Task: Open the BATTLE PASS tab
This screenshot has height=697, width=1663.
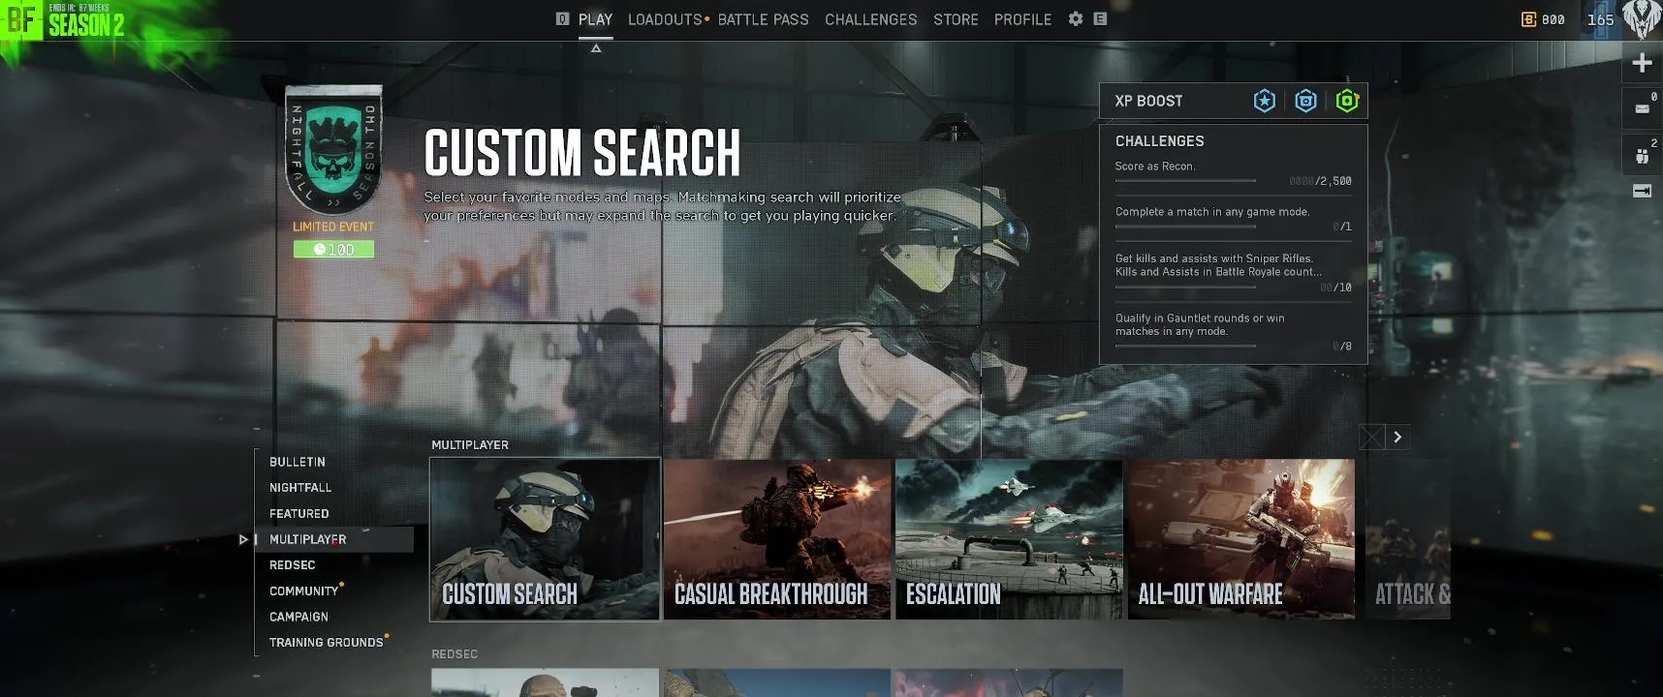Action: tap(763, 19)
